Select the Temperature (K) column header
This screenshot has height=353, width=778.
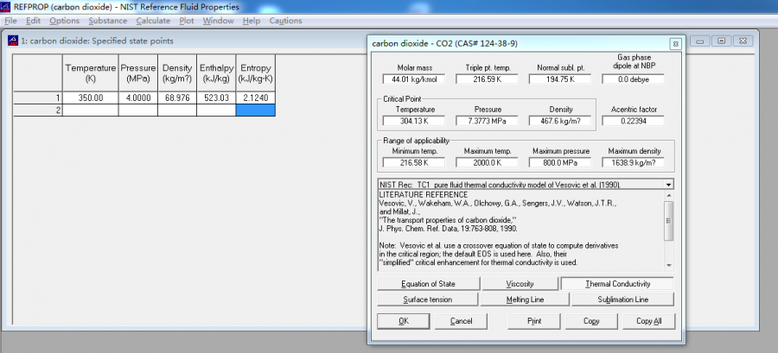(91, 73)
